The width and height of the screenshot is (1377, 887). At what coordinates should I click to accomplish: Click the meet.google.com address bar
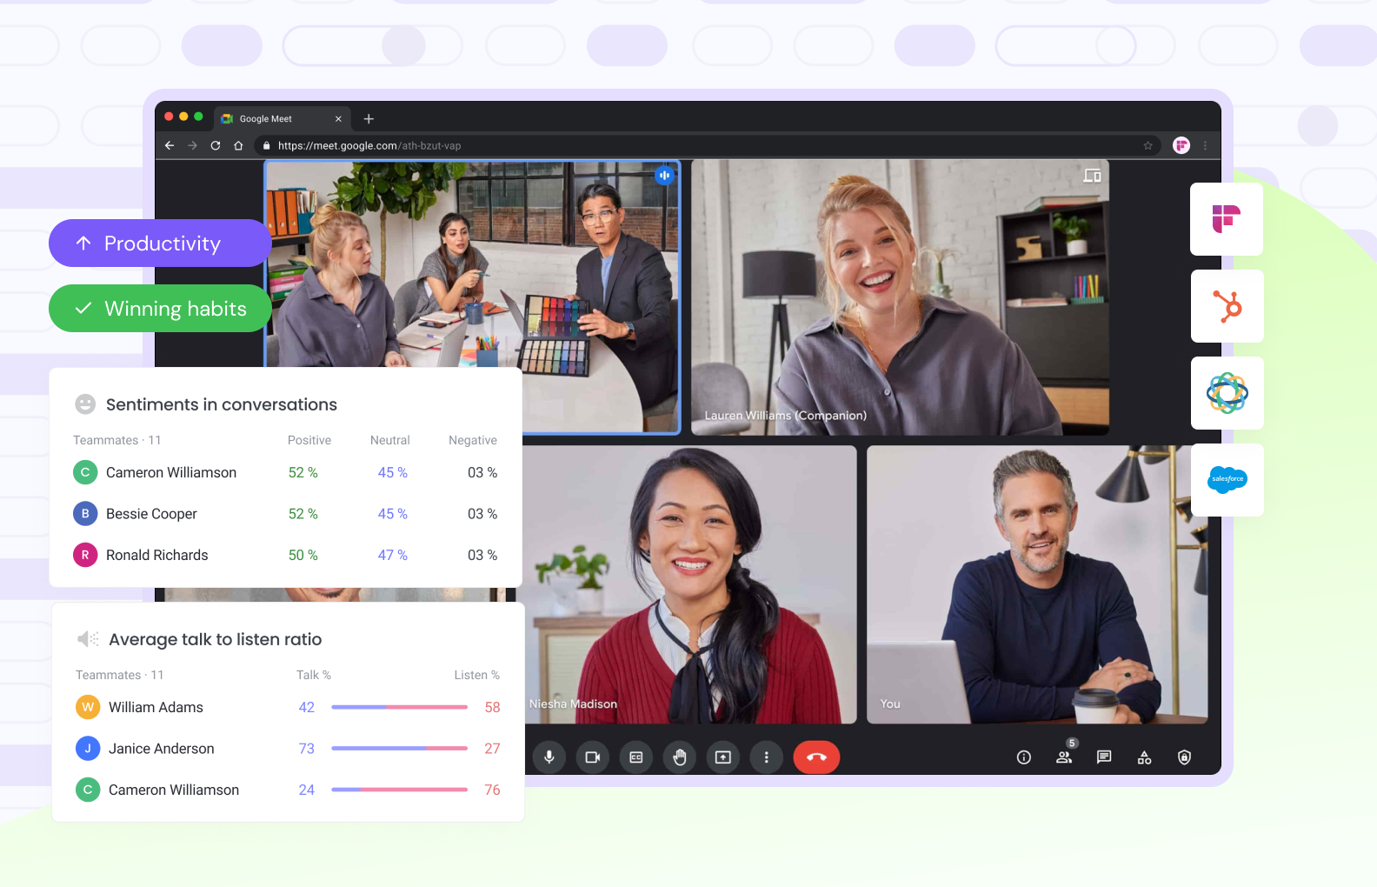pos(708,145)
